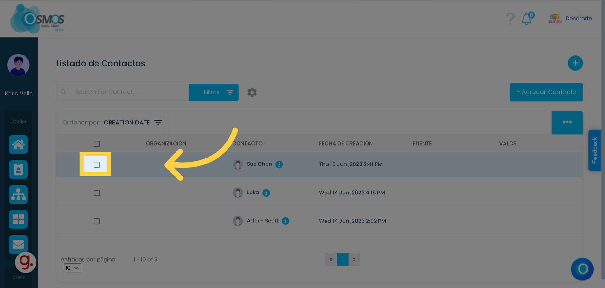The width and height of the screenshot is (605, 288).
Task: Click the red g. guide badge
Action: [x=26, y=262]
